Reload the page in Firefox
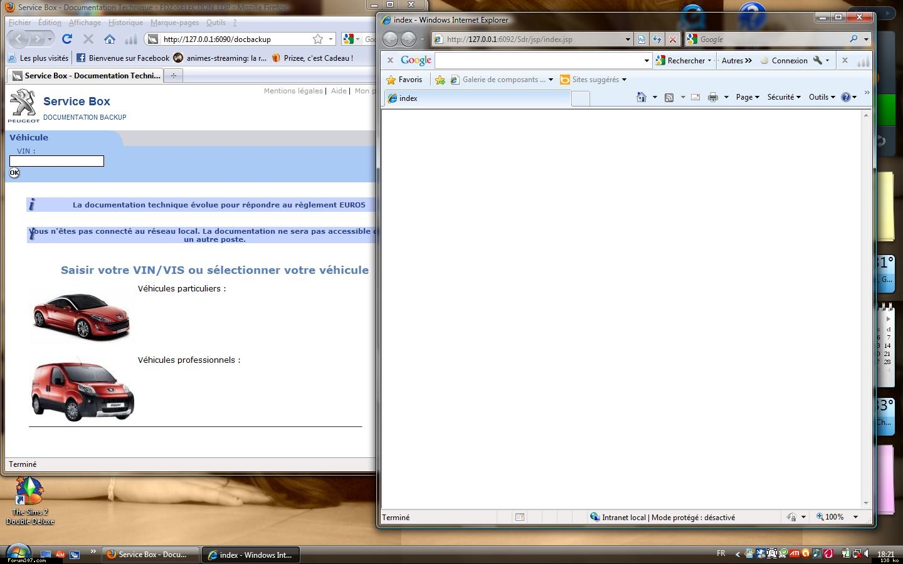Viewport: 903px width, 564px height. click(x=67, y=39)
